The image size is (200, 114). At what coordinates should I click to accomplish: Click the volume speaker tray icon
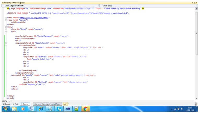tap(182, 109)
